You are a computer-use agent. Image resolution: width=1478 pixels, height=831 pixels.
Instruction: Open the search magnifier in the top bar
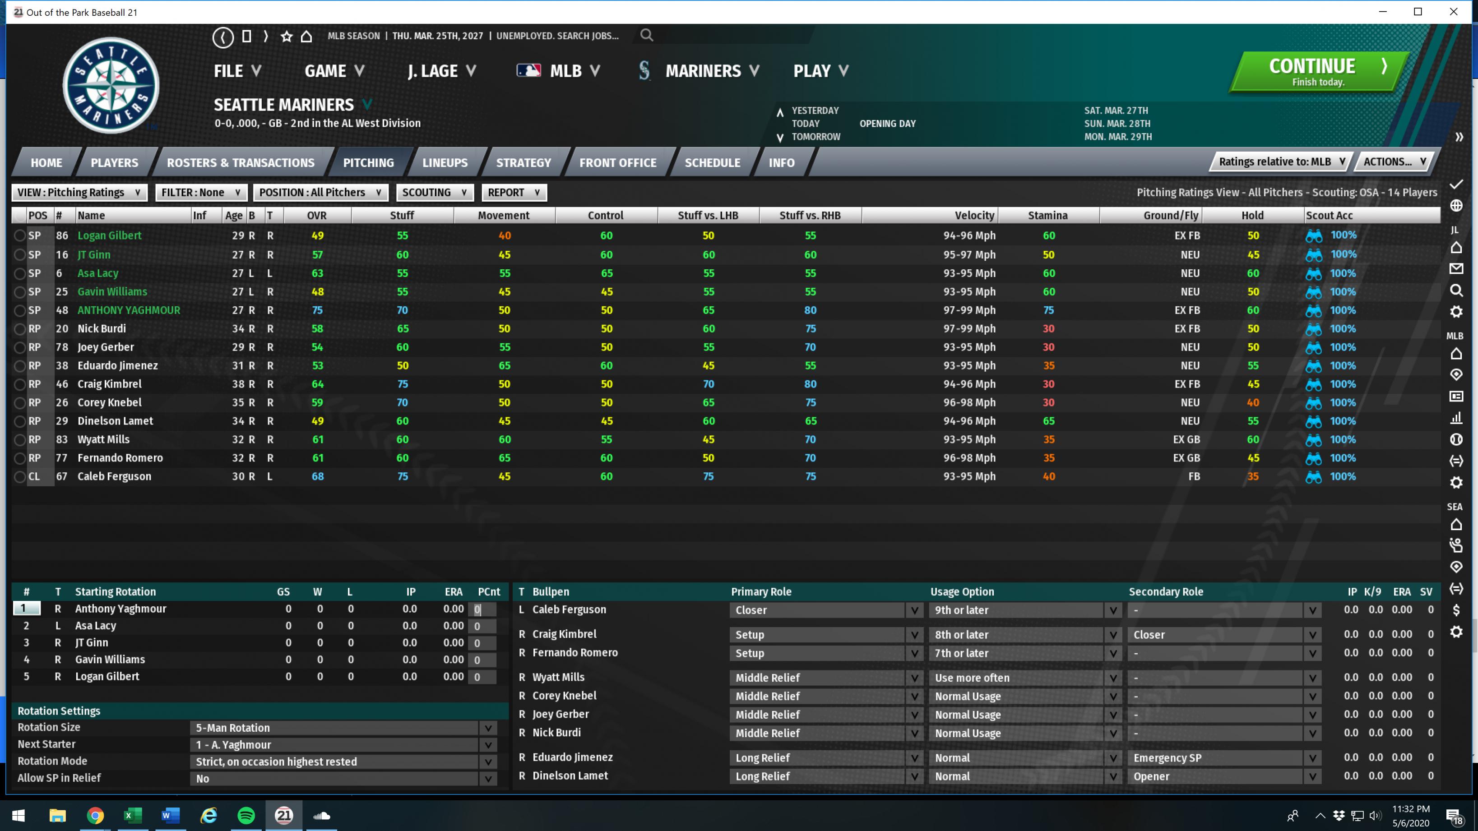click(x=647, y=36)
